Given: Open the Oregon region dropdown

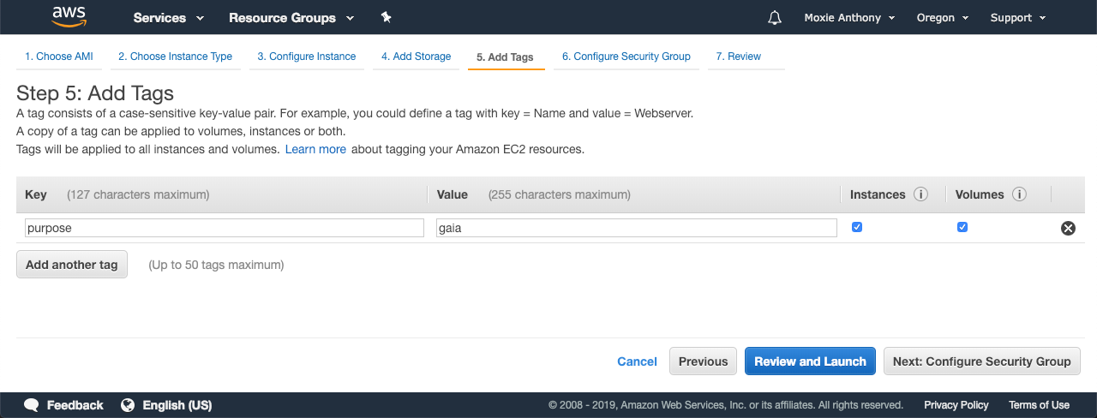Looking at the screenshot, I should point(942,17).
